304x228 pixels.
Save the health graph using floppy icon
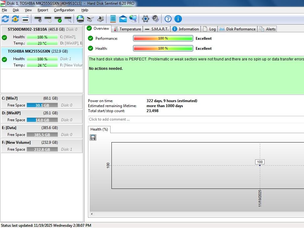pyautogui.click(x=93, y=137)
